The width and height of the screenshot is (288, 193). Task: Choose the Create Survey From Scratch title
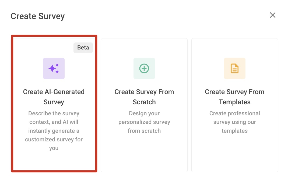click(x=144, y=97)
